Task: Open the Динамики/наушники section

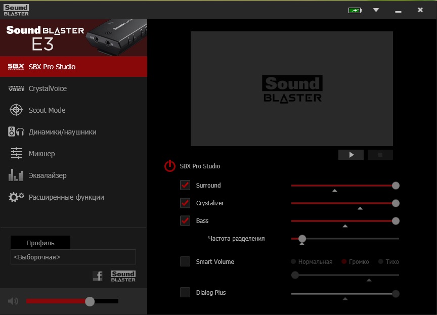Action: [73, 132]
